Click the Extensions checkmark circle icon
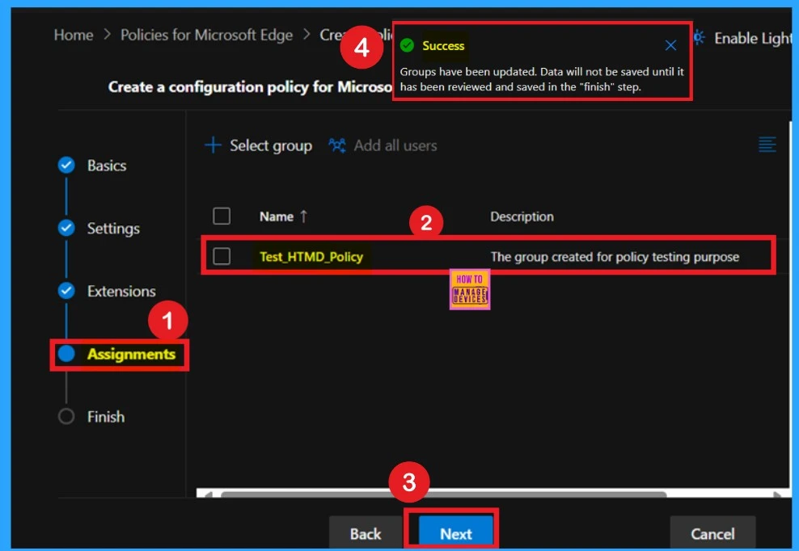 tap(66, 291)
